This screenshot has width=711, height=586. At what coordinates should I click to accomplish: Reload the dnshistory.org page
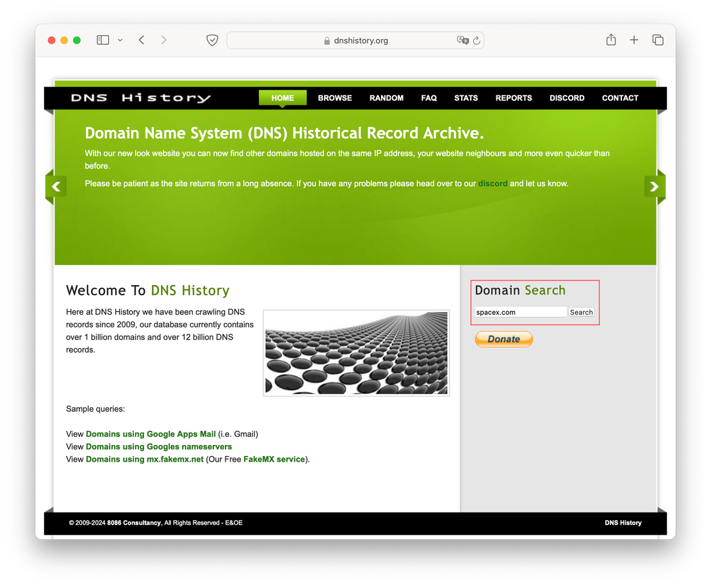(x=476, y=40)
